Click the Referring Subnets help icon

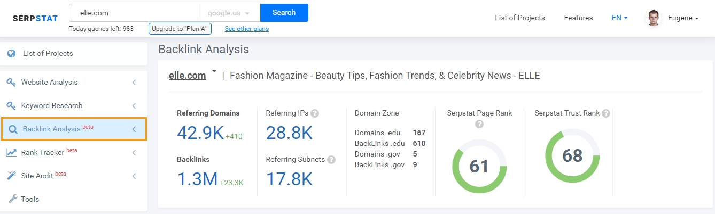[x=331, y=160]
